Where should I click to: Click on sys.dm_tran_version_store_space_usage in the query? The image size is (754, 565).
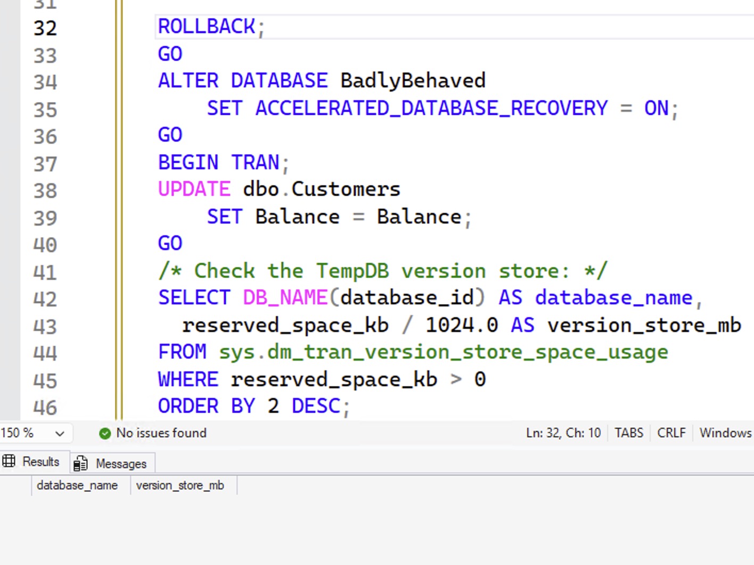444,352
